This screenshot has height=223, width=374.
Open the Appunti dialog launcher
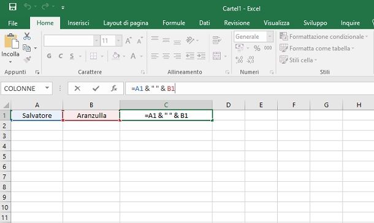(37, 72)
